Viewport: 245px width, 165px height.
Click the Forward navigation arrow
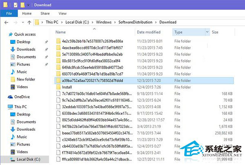coord(16,22)
